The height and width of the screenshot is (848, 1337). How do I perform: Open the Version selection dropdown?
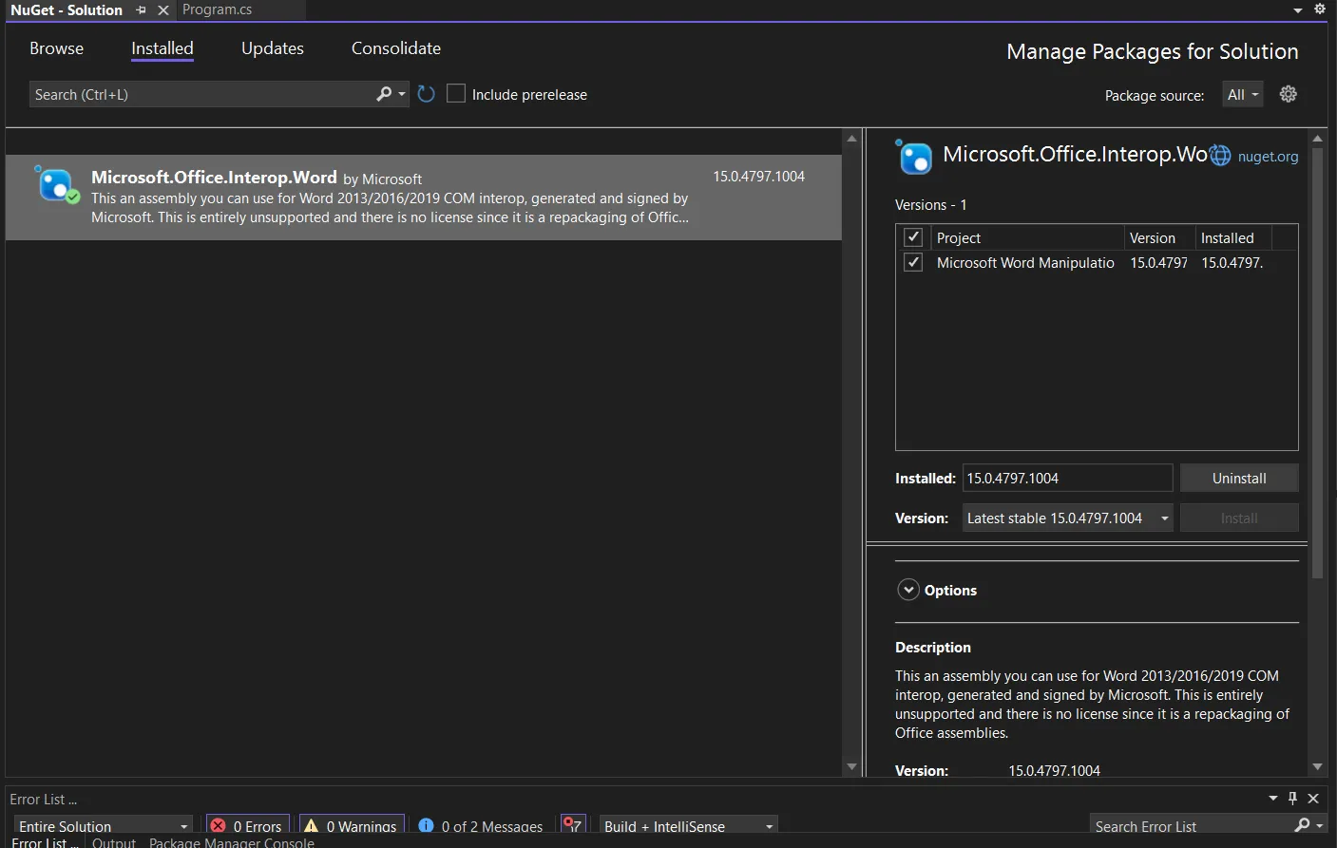point(1067,518)
